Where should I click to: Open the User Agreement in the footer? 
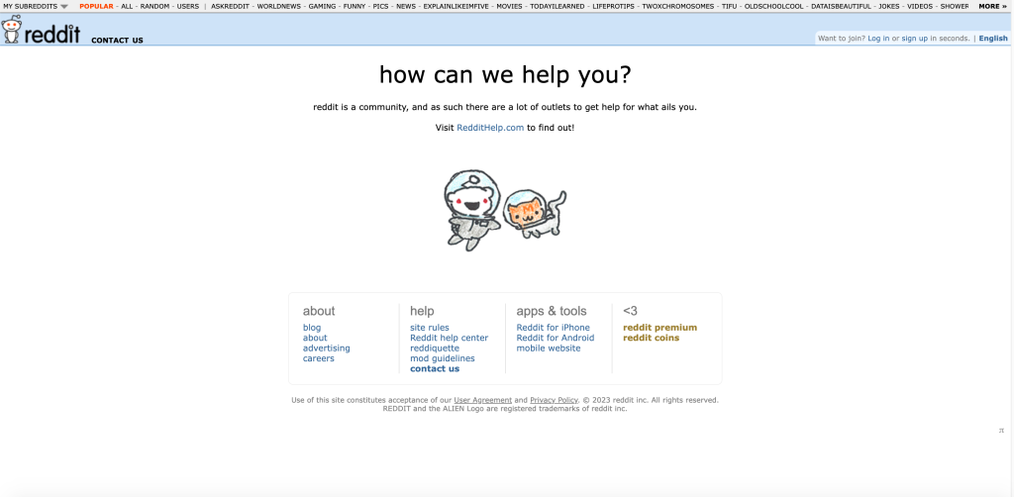(482, 400)
